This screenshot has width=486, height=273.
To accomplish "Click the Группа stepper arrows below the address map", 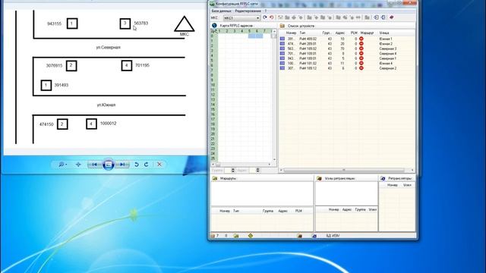I will pyautogui.click(x=233, y=170).
